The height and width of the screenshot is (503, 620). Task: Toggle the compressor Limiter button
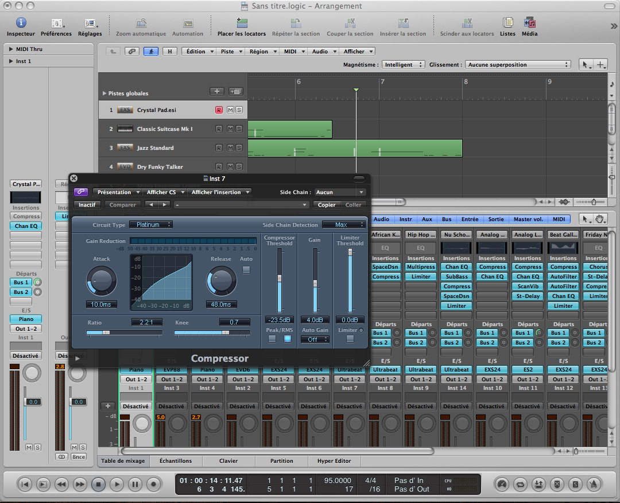350,339
